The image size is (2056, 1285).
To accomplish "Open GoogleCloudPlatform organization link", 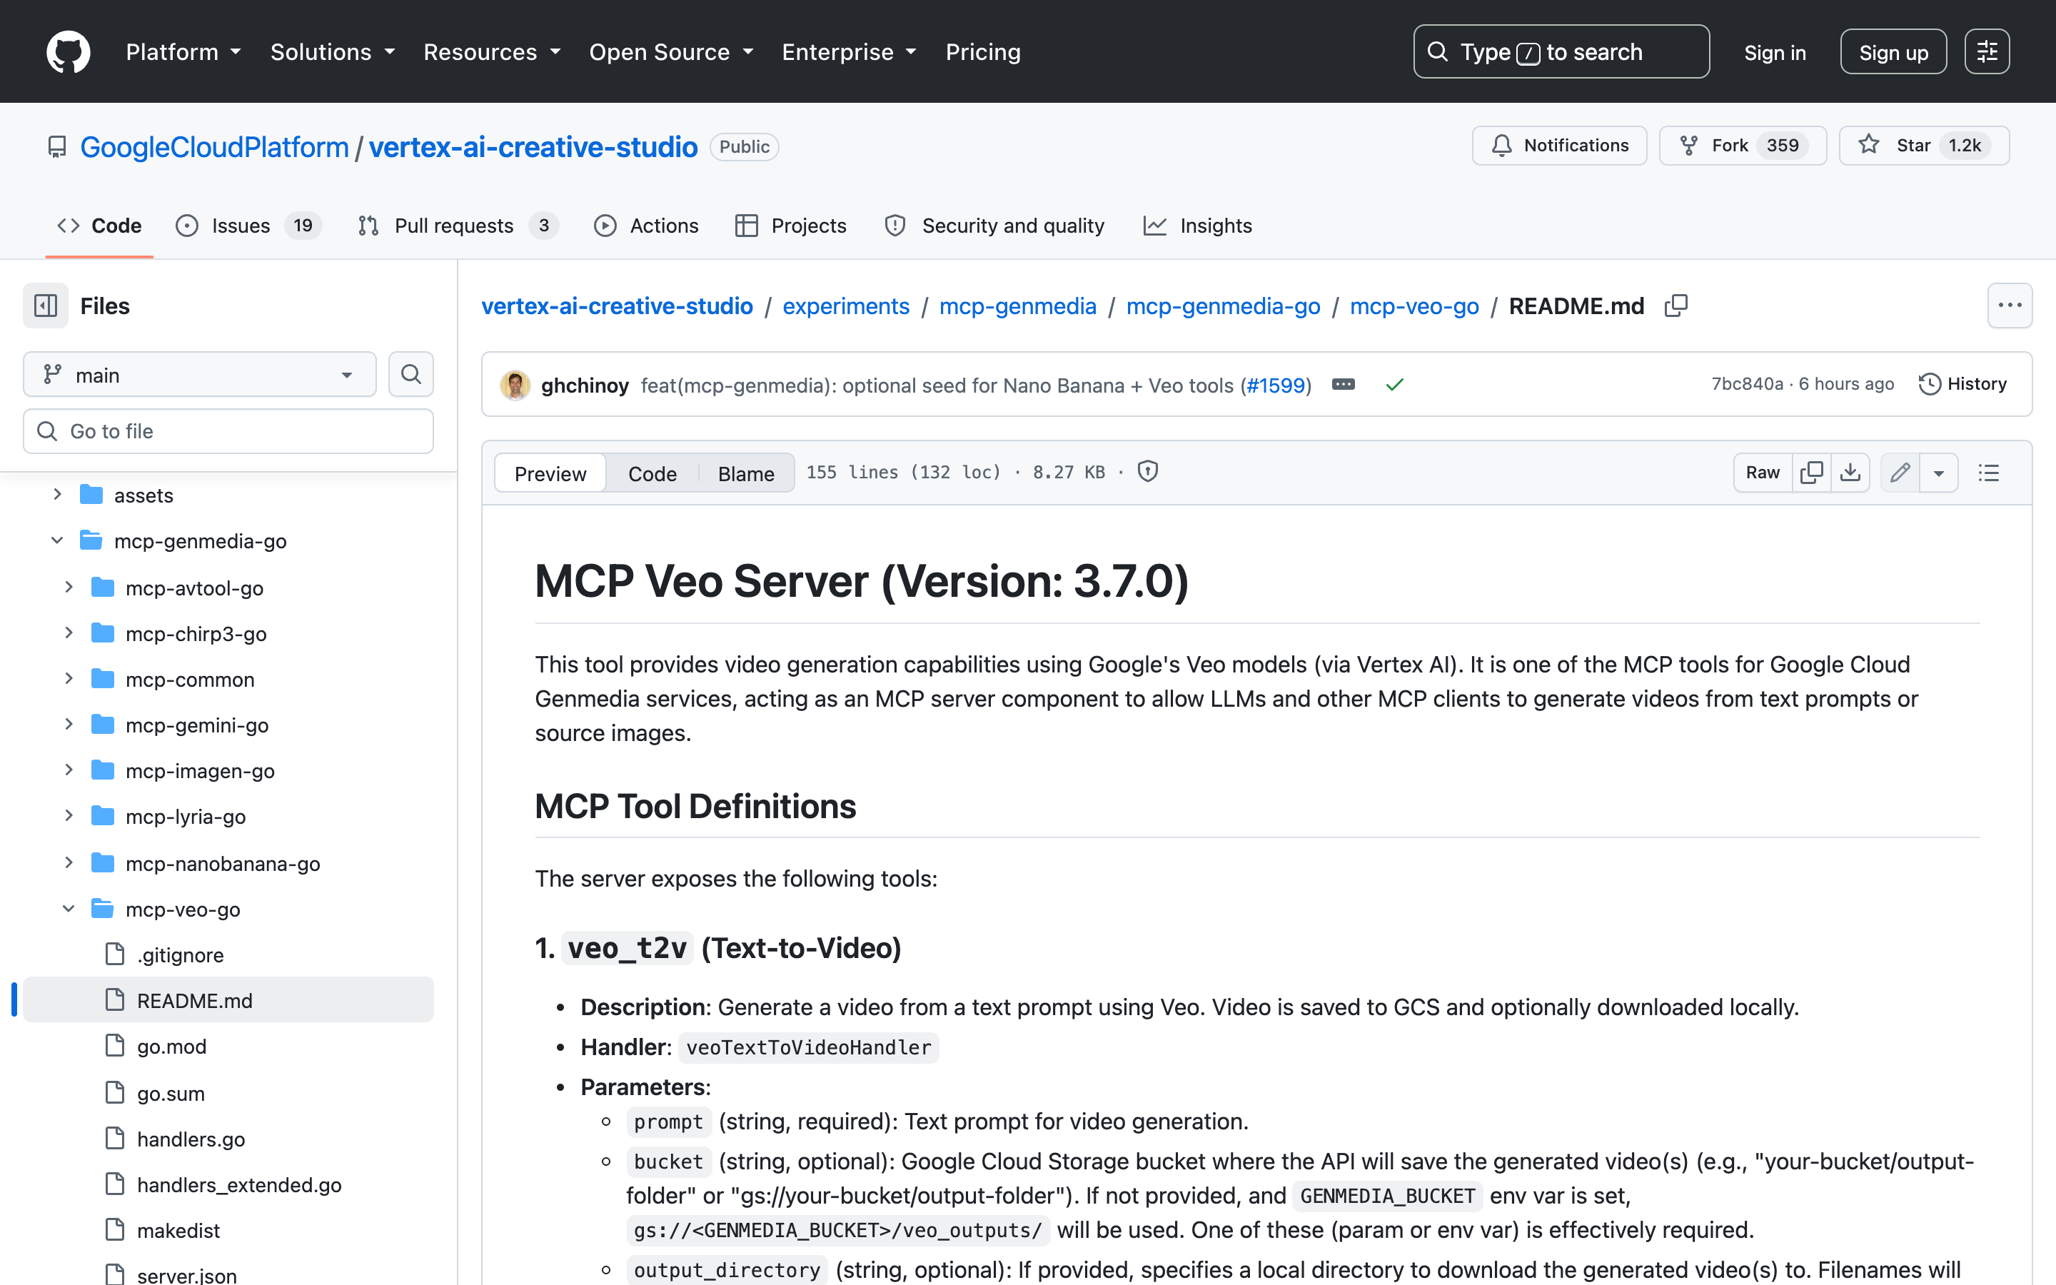I will pyautogui.click(x=214, y=147).
